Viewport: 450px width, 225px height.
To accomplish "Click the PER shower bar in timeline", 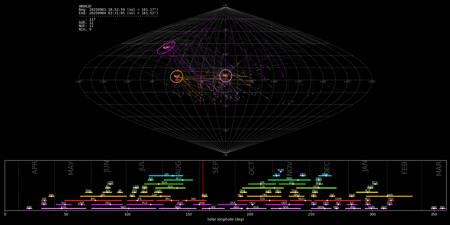I will point(170,188).
